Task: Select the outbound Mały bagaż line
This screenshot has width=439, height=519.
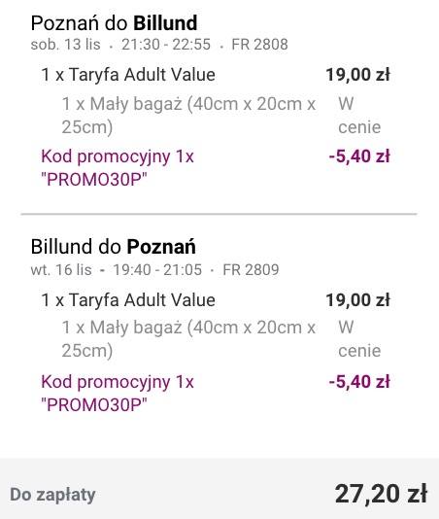Action: coord(221,116)
